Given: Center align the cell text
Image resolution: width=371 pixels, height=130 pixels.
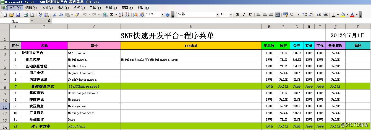Looking at the screenshot, I should click(265, 15).
